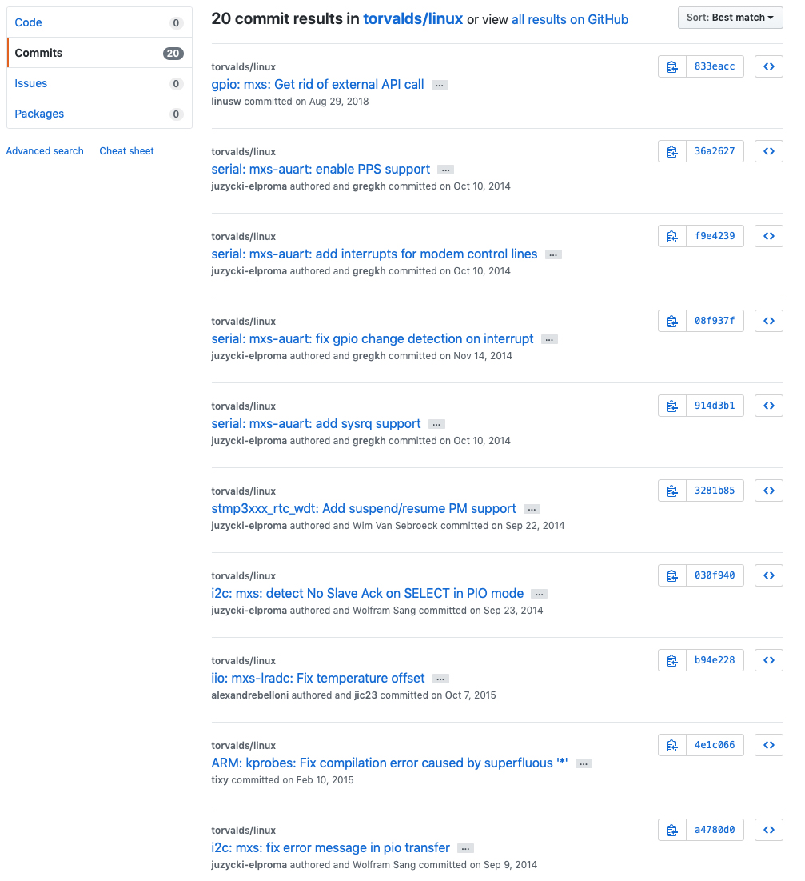This screenshot has width=805, height=881.
Task: Copy full SHA for commit 36a2627
Action: click(672, 151)
